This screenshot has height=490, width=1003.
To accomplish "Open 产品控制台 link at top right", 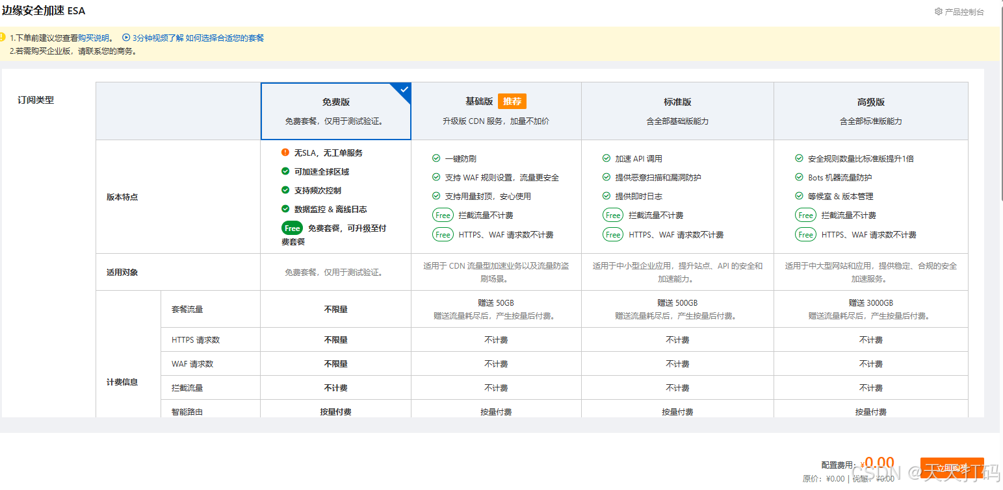I will tap(964, 12).
